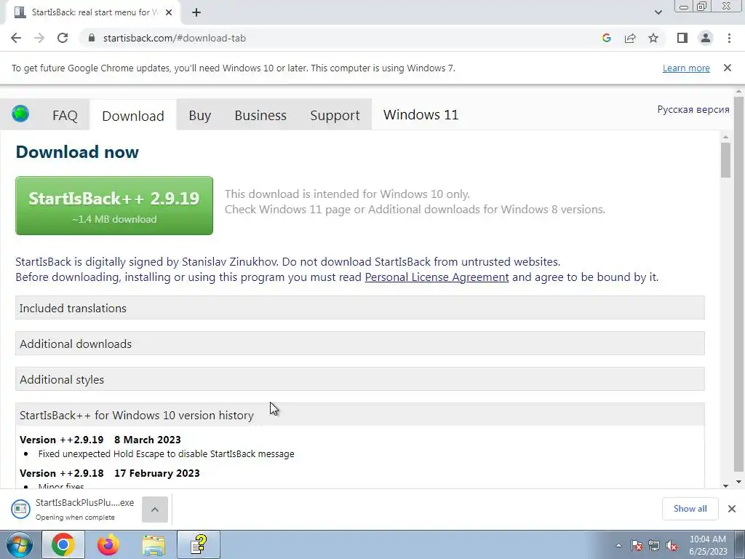The height and width of the screenshot is (559, 745).
Task: Open a new tab with plus icon
Action: [196, 12]
